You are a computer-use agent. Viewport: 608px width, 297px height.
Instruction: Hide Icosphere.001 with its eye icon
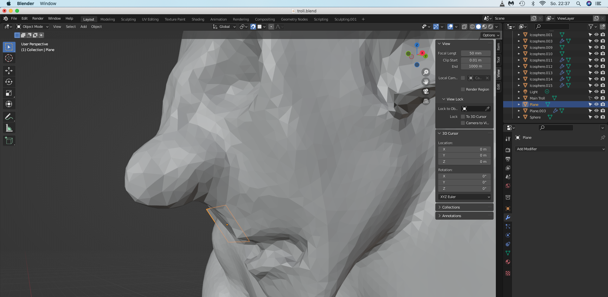coord(596,35)
